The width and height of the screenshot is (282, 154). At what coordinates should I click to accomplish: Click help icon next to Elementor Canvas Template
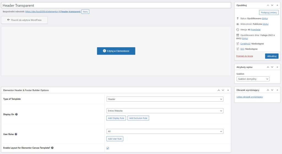52,148
